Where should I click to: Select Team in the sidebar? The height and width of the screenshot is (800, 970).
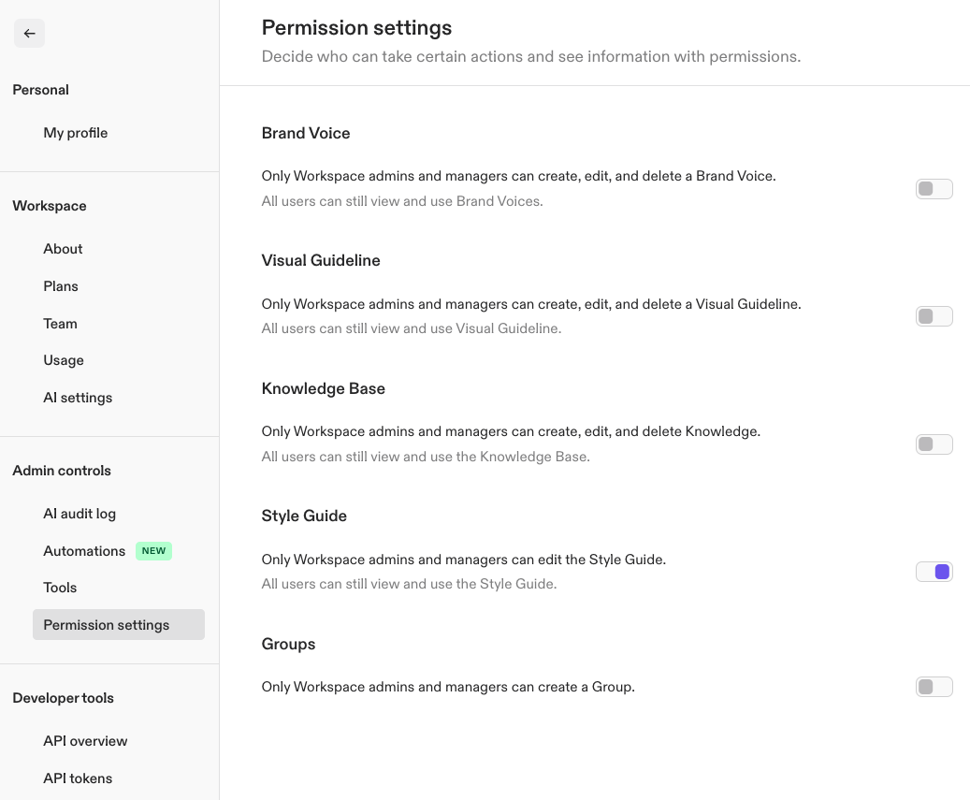[60, 324]
